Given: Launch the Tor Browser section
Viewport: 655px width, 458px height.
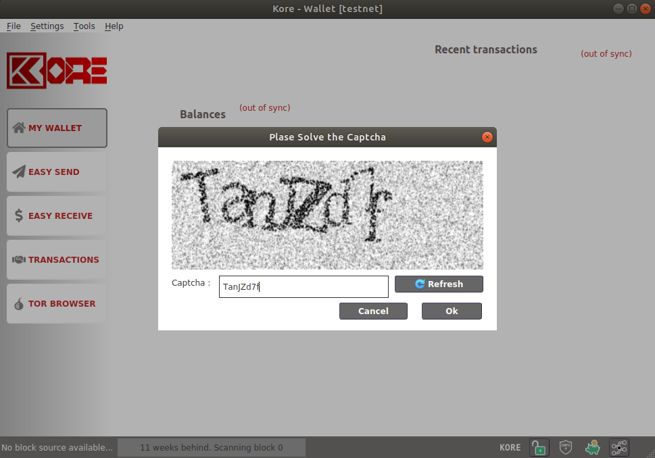Looking at the screenshot, I should [57, 303].
